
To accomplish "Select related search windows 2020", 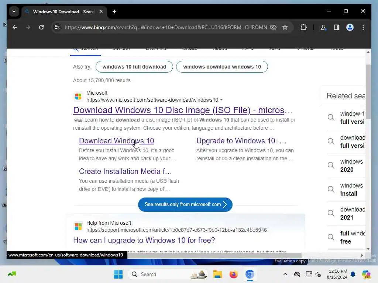I will [x=346, y=165].
